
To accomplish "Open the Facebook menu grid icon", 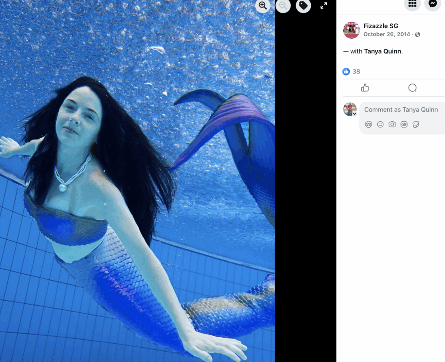I will pos(412,3).
